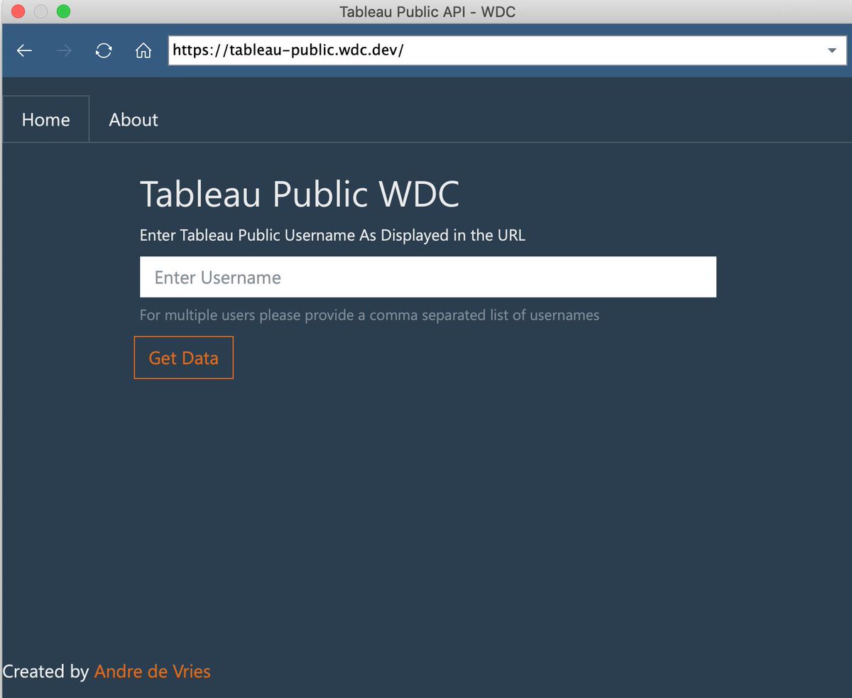The image size is (852, 698).
Task: Open the home page via house icon
Action: click(143, 50)
